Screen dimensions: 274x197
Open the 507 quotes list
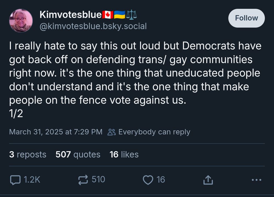78,154
